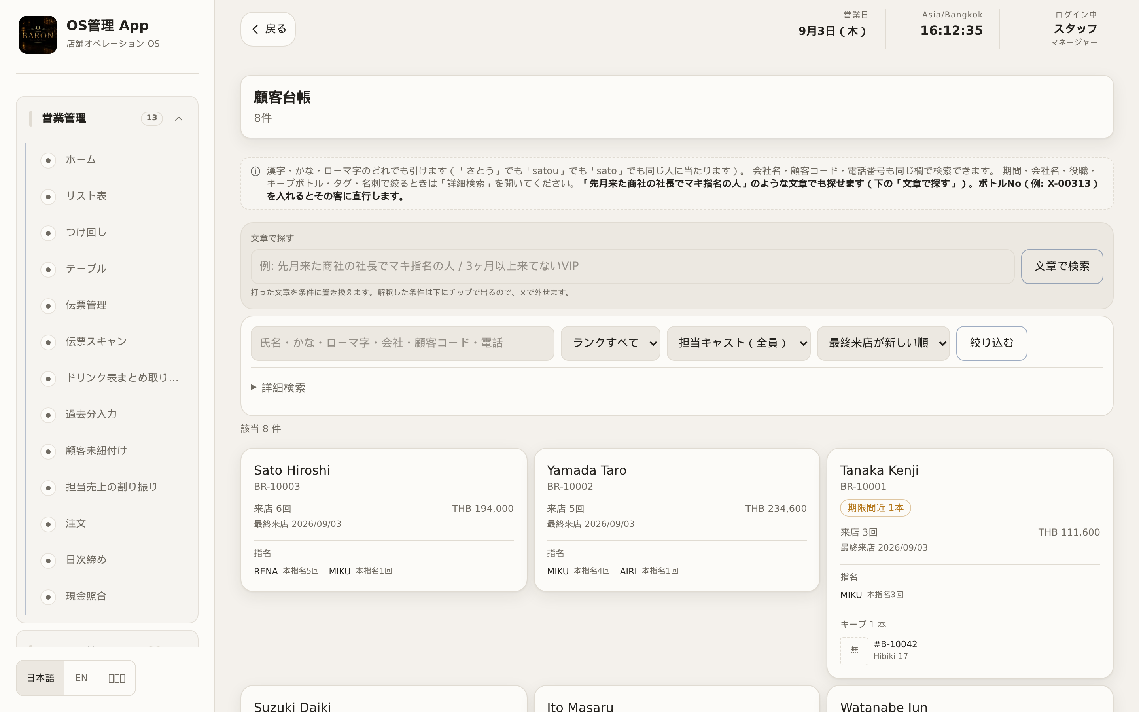Open the ランクすべて rank dropdown
The width and height of the screenshot is (1139, 712).
tap(611, 343)
